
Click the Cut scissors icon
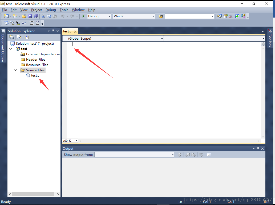pos(43,16)
